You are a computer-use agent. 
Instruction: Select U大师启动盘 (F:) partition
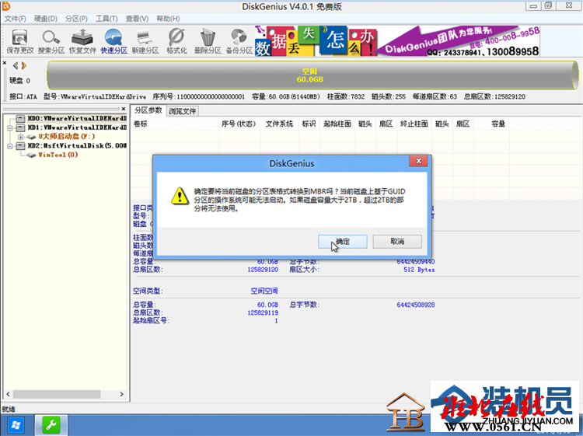tap(67, 137)
